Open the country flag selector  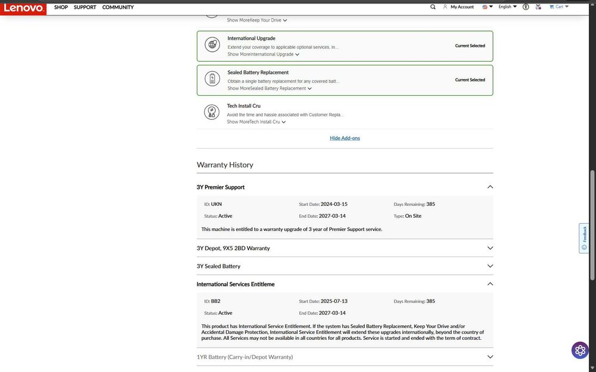[x=487, y=7]
